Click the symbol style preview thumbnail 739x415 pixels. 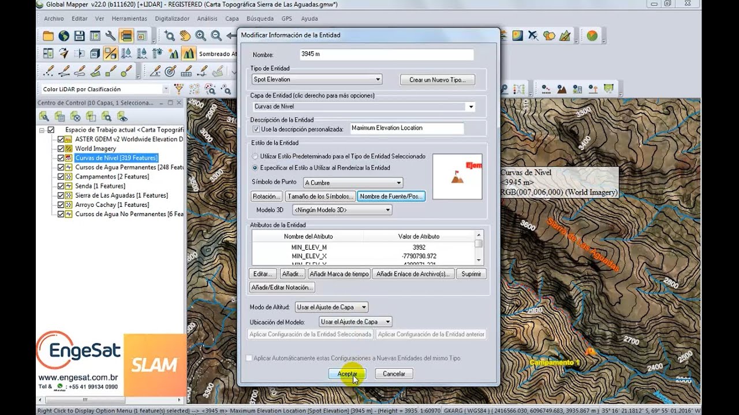[457, 176]
